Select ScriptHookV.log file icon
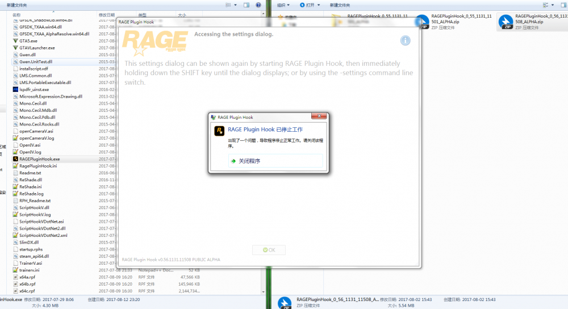The image size is (568, 309). pos(15,215)
